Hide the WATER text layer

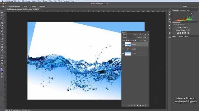123,49
